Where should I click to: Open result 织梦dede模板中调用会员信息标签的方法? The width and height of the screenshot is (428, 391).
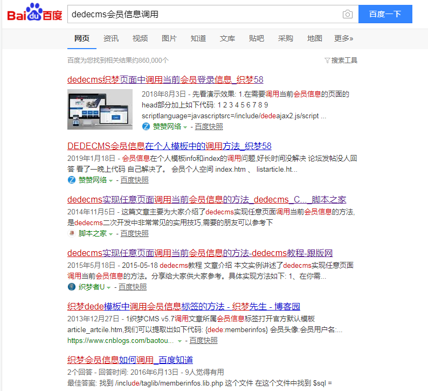tap(184, 307)
